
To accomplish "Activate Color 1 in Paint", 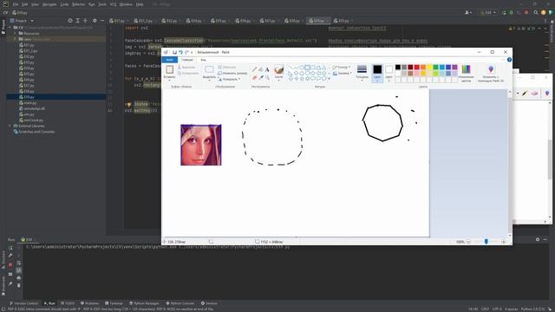I will click(377, 73).
